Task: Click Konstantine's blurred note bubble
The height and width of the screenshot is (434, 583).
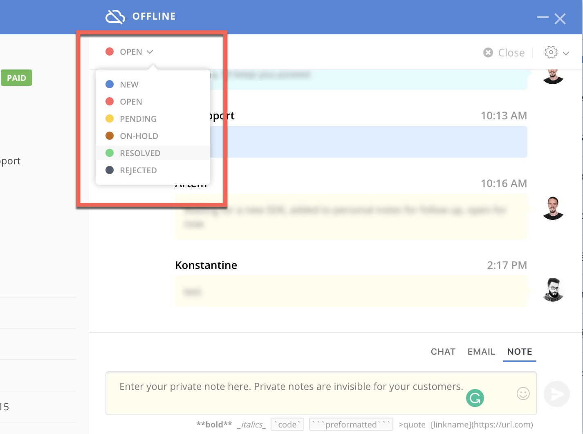Action: (351, 292)
